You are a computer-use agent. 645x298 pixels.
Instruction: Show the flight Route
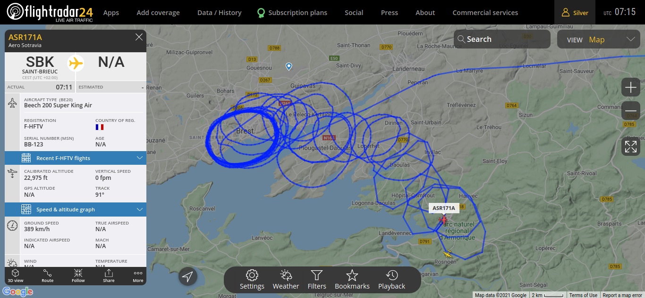(x=47, y=276)
